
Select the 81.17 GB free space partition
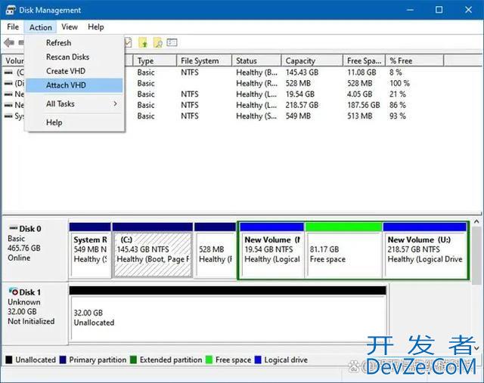343,253
